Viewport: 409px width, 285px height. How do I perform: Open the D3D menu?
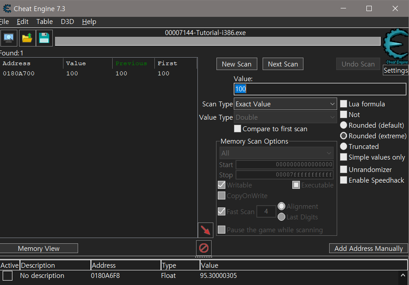67,21
